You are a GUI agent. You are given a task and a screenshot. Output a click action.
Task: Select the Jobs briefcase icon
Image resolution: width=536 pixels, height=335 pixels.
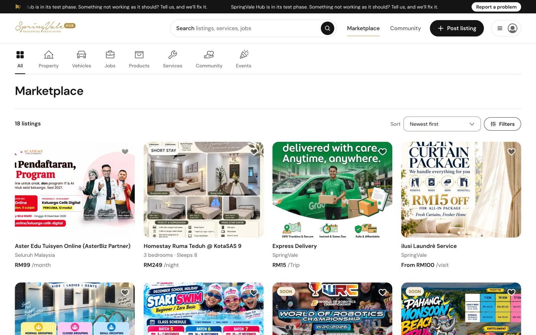(110, 55)
